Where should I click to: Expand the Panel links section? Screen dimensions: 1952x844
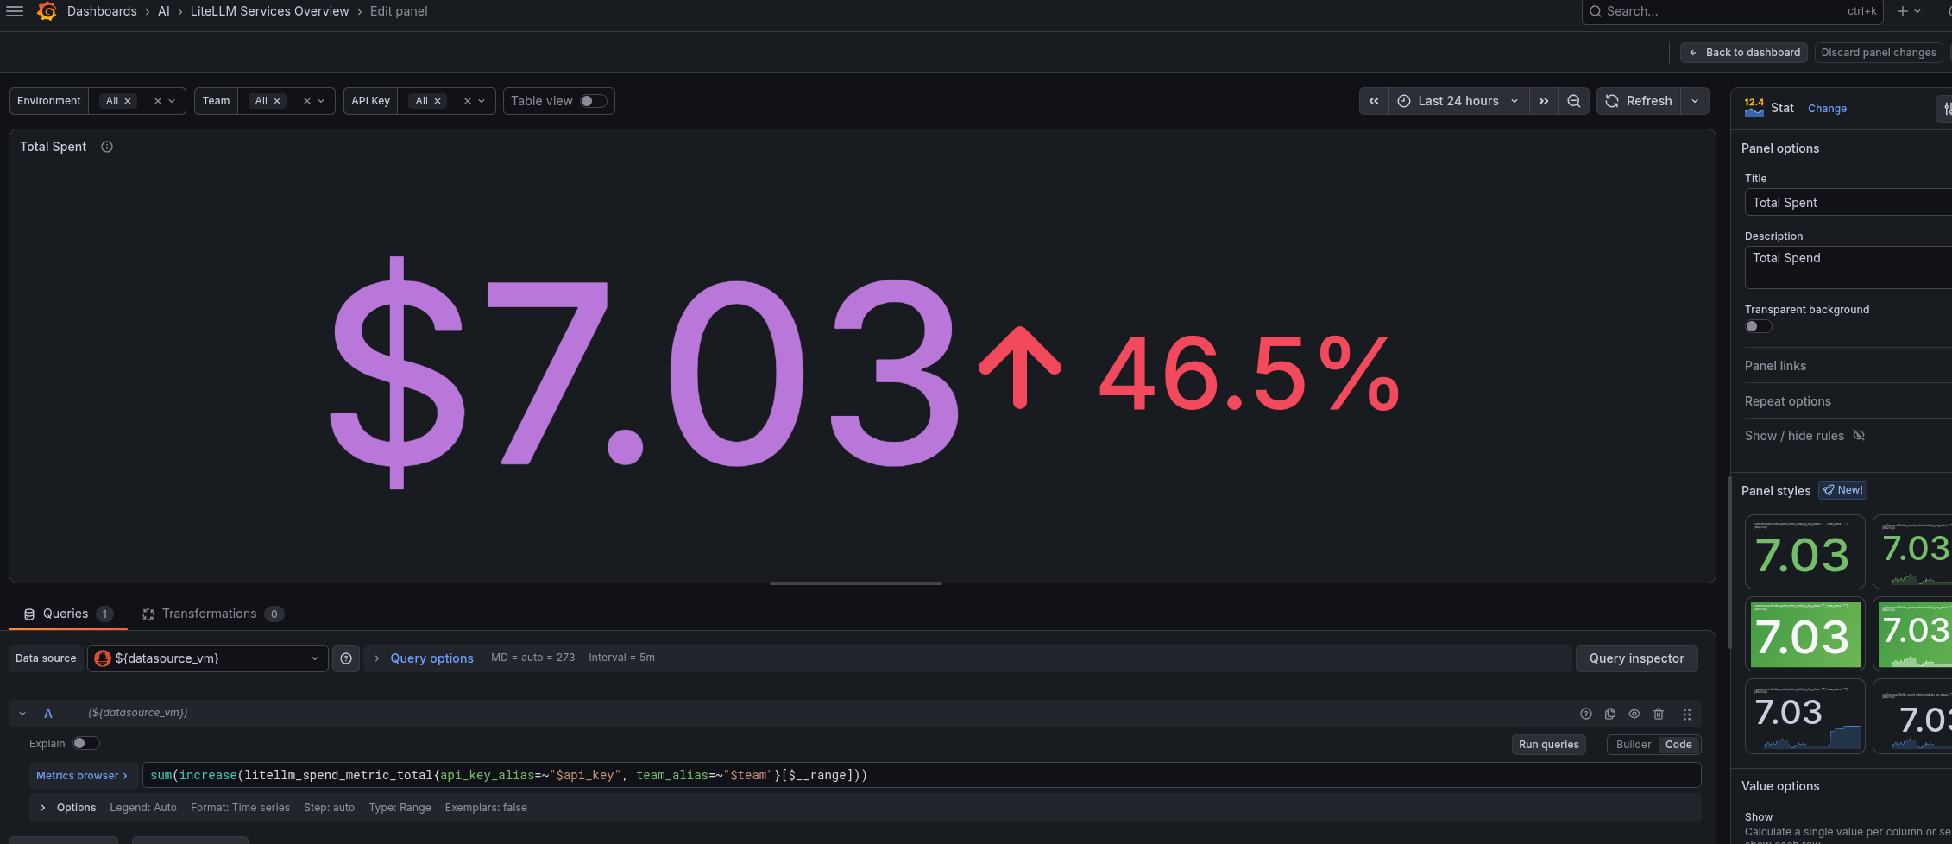(x=1775, y=366)
